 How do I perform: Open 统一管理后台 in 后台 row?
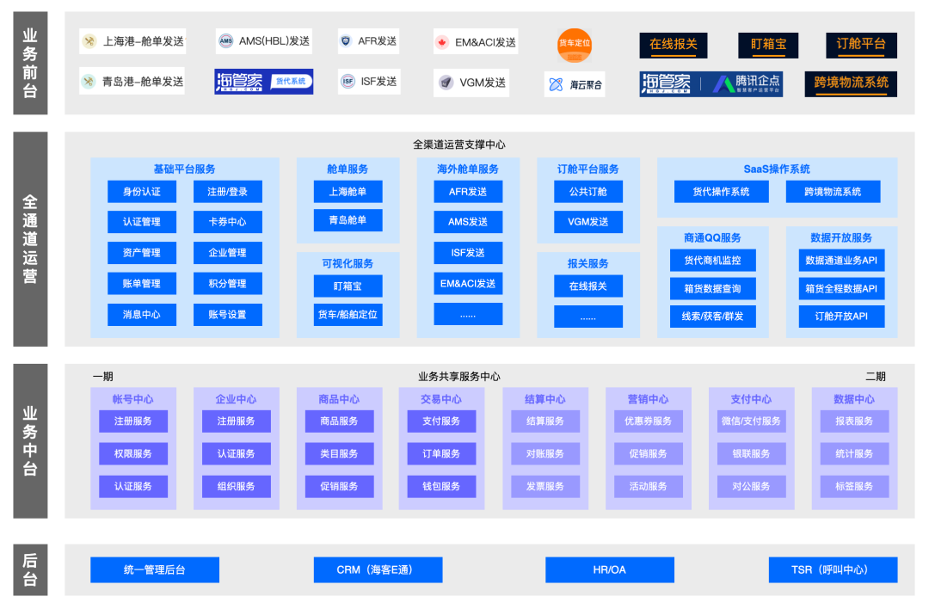point(155,570)
